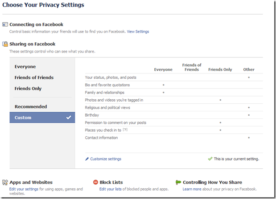Screen dimensions: 276x199
Task: Open Learn more about privacy link
Action: tap(192, 189)
